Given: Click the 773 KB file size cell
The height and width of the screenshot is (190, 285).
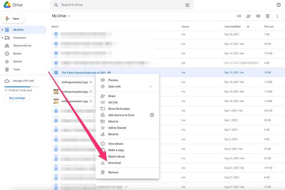Looking at the screenshot, I should click(268, 53).
